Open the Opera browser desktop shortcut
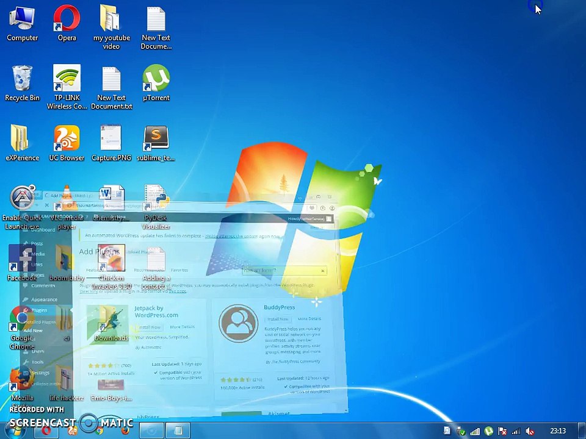The height and width of the screenshot is (439, 586). (x=67, y=23)
